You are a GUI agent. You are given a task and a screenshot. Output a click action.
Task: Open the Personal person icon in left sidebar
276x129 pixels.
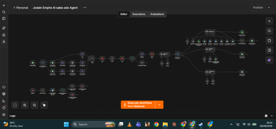click(x=4, y=42)
